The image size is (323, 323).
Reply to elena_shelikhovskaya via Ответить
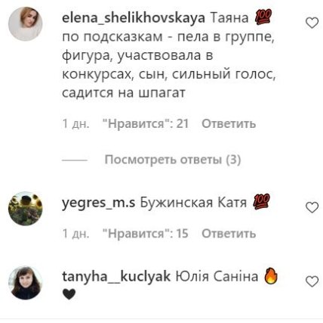229,123
